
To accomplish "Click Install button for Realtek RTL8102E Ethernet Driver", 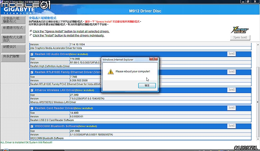I will tap(232, 72).
